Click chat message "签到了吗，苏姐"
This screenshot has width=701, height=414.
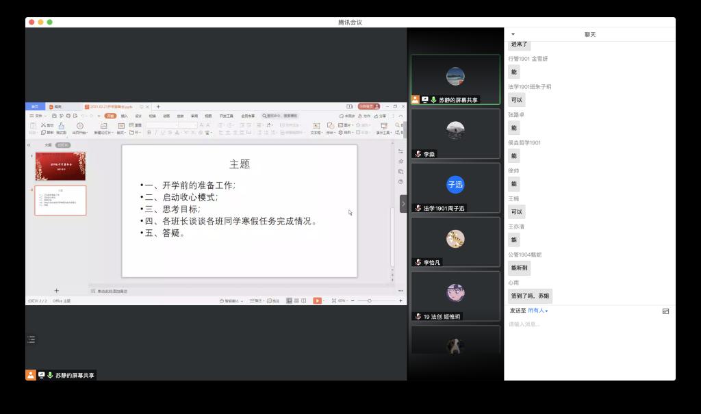(x=530, y=296)
